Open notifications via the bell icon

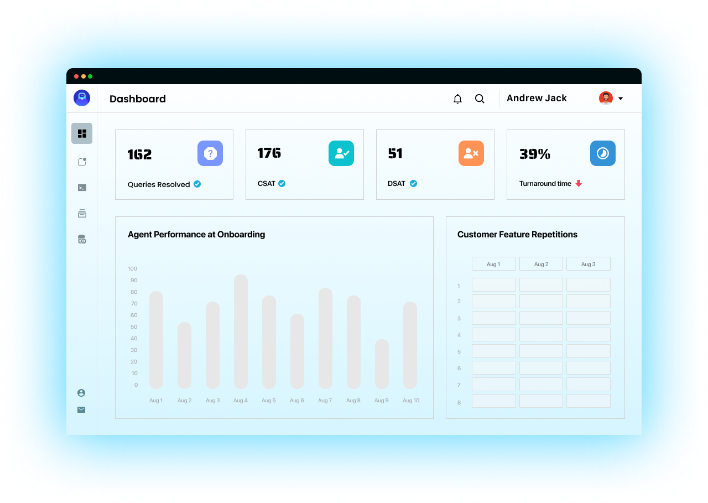point(457,98)
